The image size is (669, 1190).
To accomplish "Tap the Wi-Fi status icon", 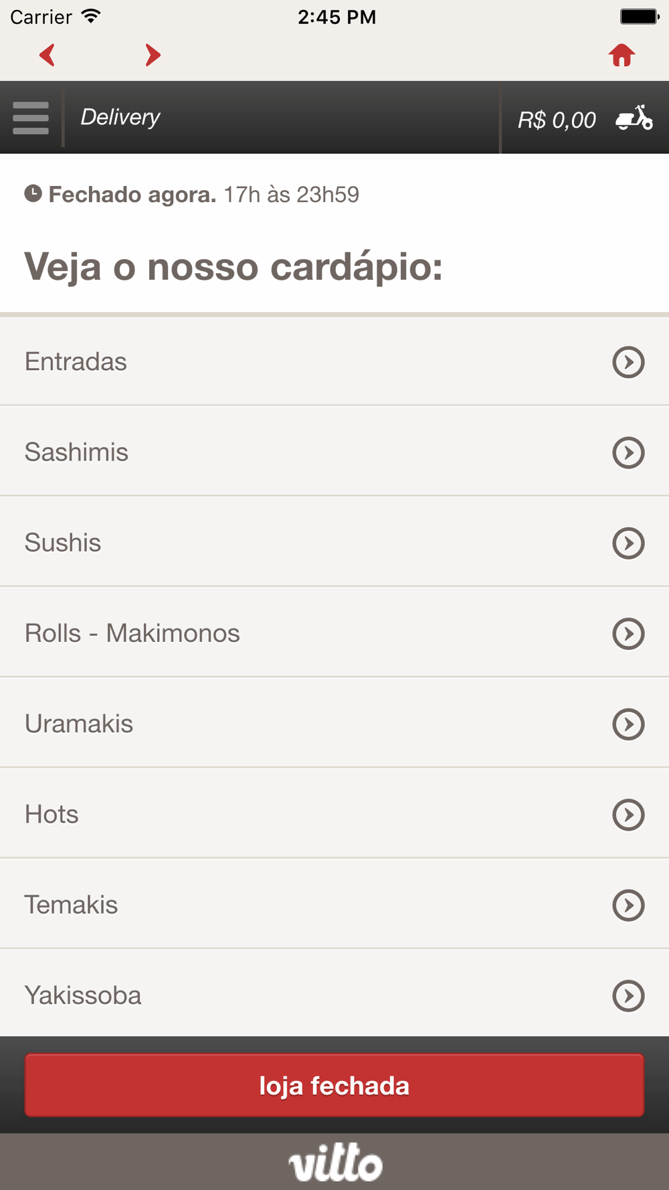I will point(91,16).
